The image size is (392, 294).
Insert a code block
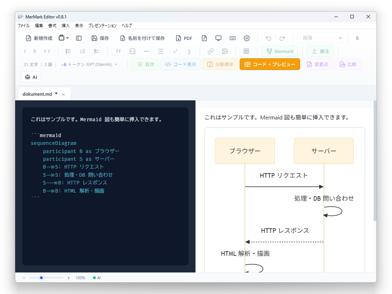[x=133, y=51]
